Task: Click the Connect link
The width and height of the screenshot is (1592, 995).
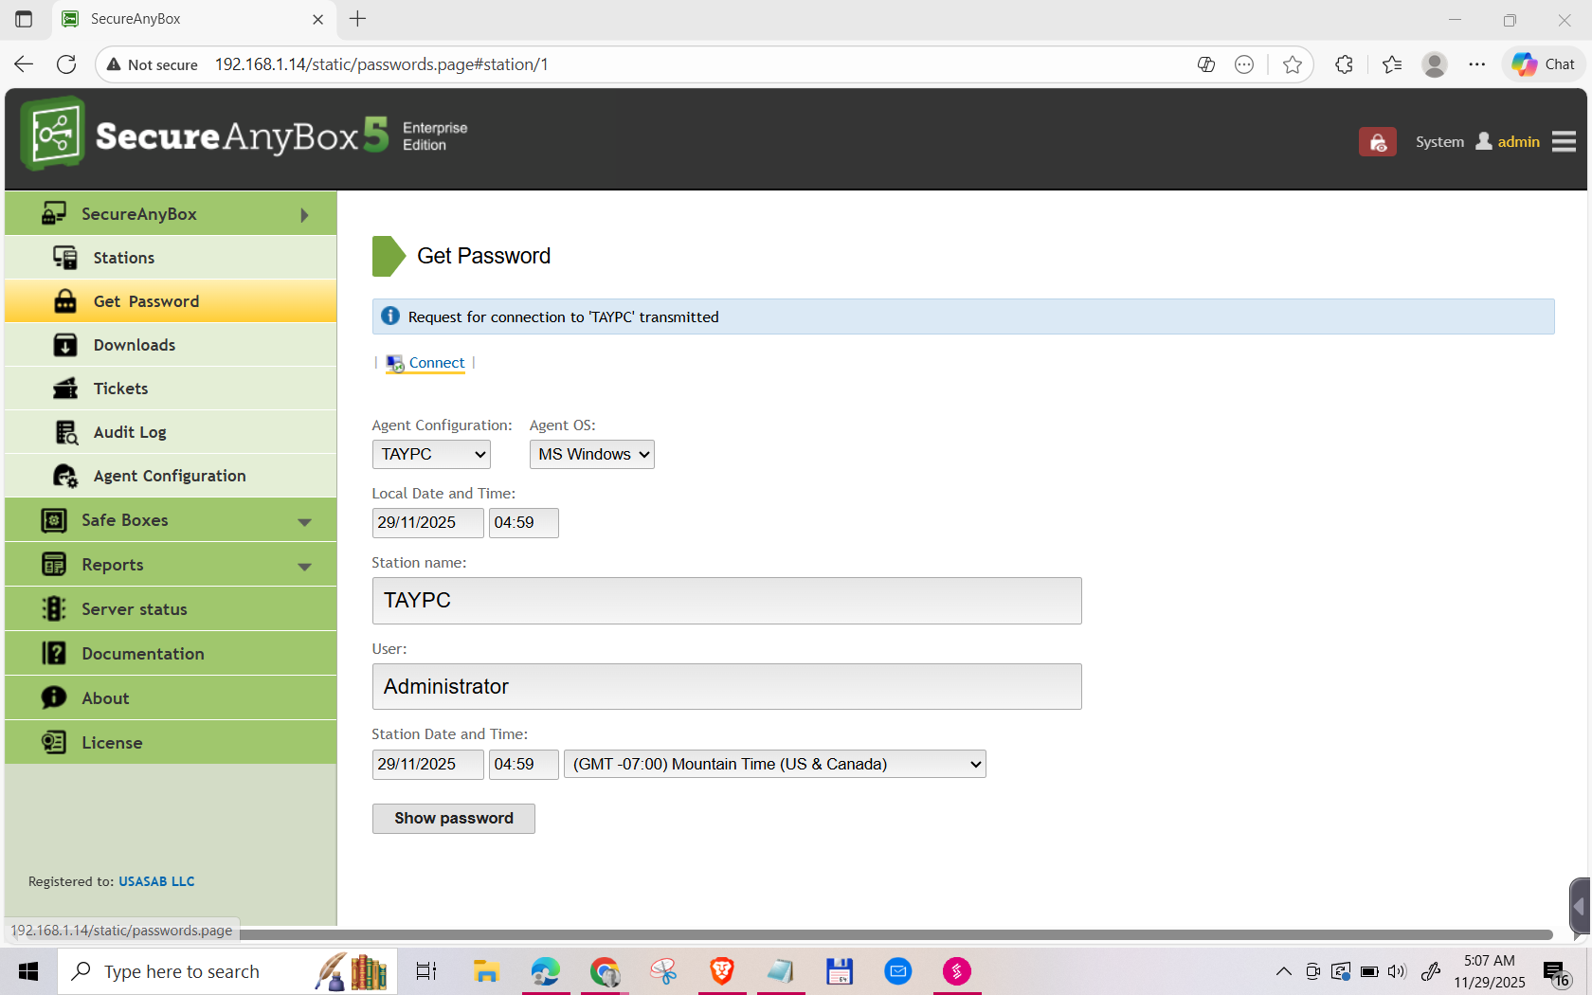Action: tap(437, 363)
